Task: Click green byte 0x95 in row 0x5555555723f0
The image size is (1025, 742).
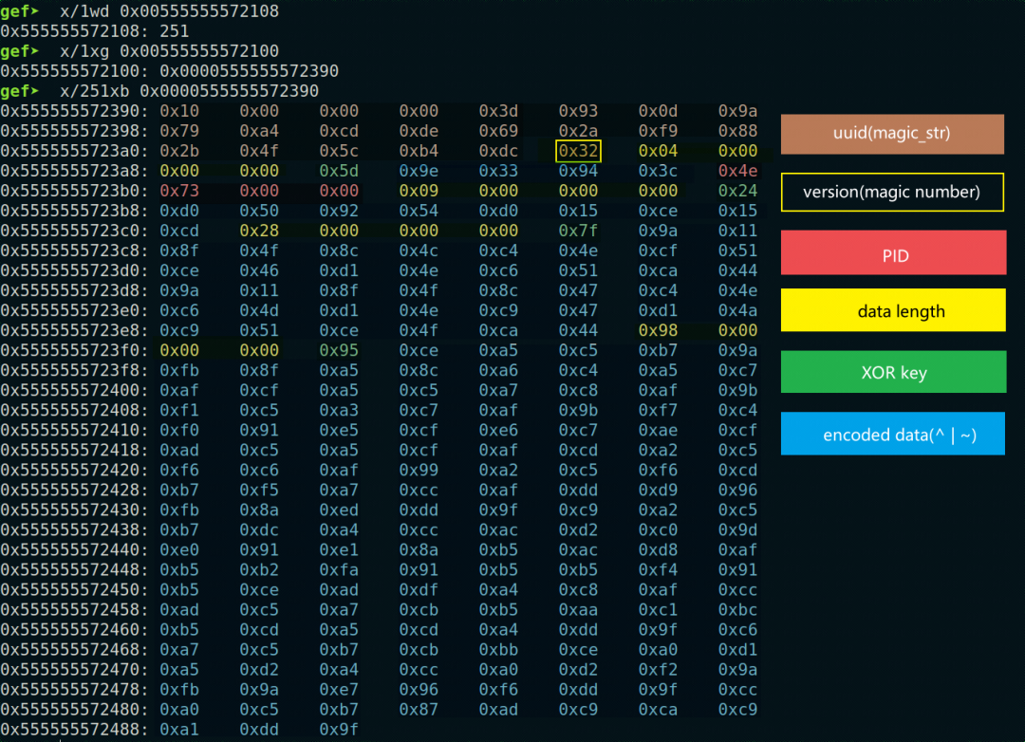Action: pos(339,350)
